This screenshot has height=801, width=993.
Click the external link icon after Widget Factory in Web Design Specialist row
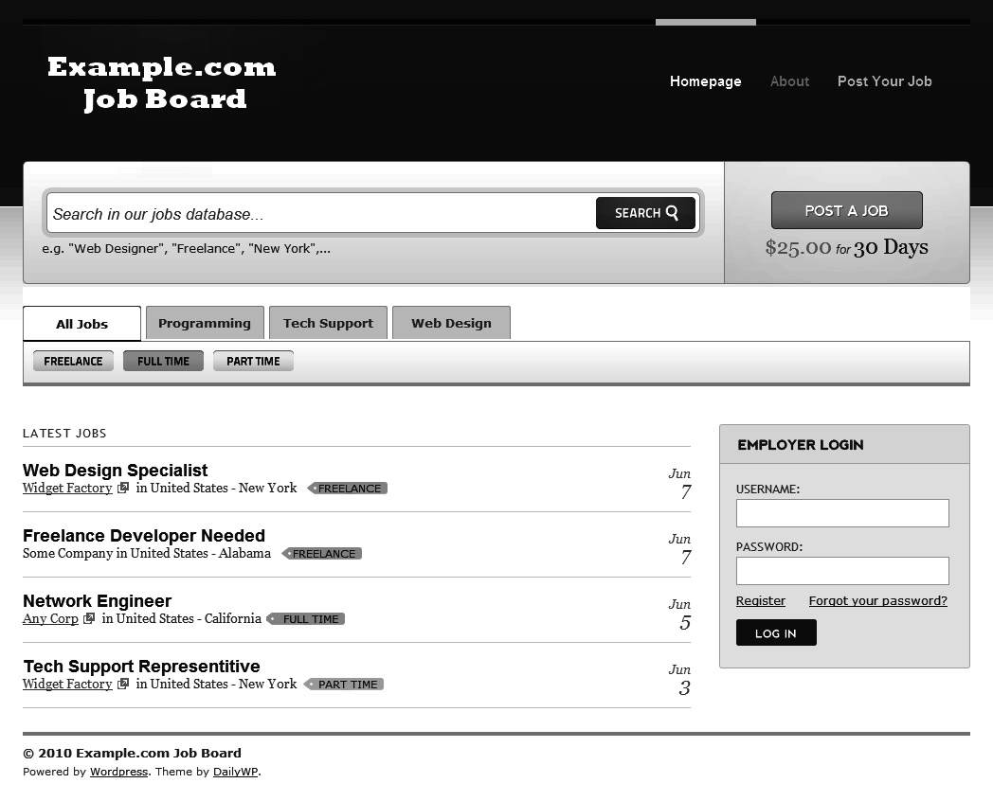coord(123,488)
